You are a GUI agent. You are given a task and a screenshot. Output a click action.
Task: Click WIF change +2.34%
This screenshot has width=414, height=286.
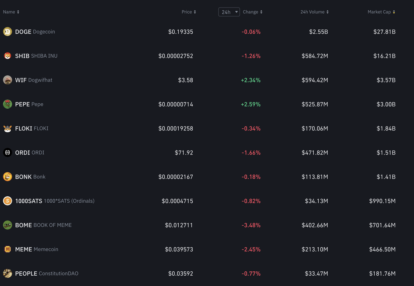(251, 80)
